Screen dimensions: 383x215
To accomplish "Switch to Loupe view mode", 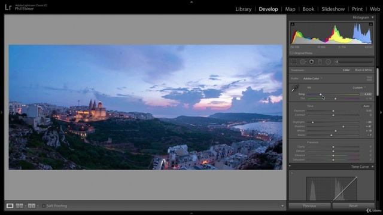I will tap(10, 206).
